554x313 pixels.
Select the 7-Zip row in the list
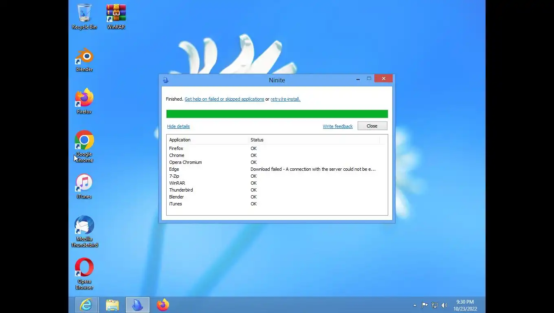(277, 176)
